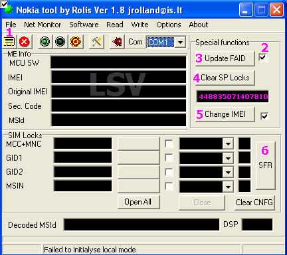Click the red X stop icon
287x255 pixels.
click(25, 42)
